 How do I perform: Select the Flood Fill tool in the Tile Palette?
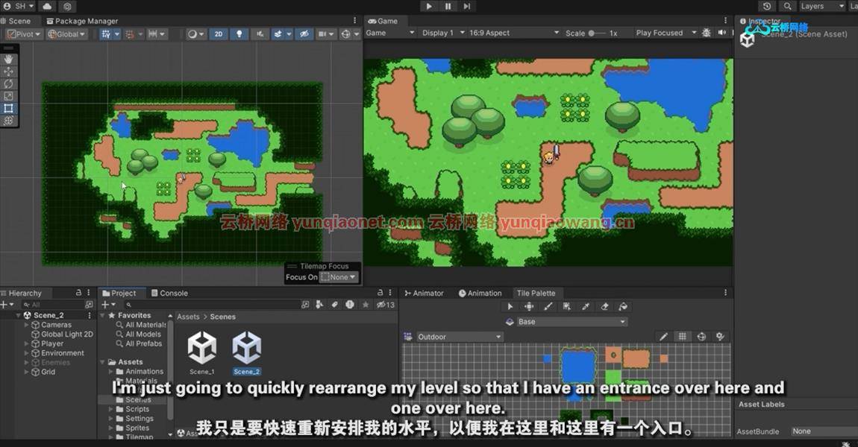[622, 305]
